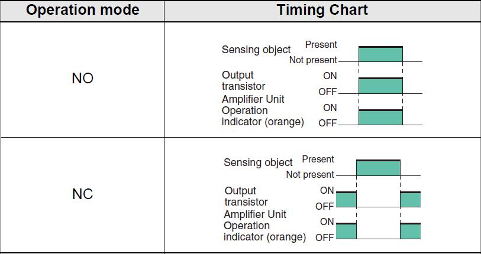Click Output transistor label in NO row
The image size is (481, 254).
pos(243,80)
